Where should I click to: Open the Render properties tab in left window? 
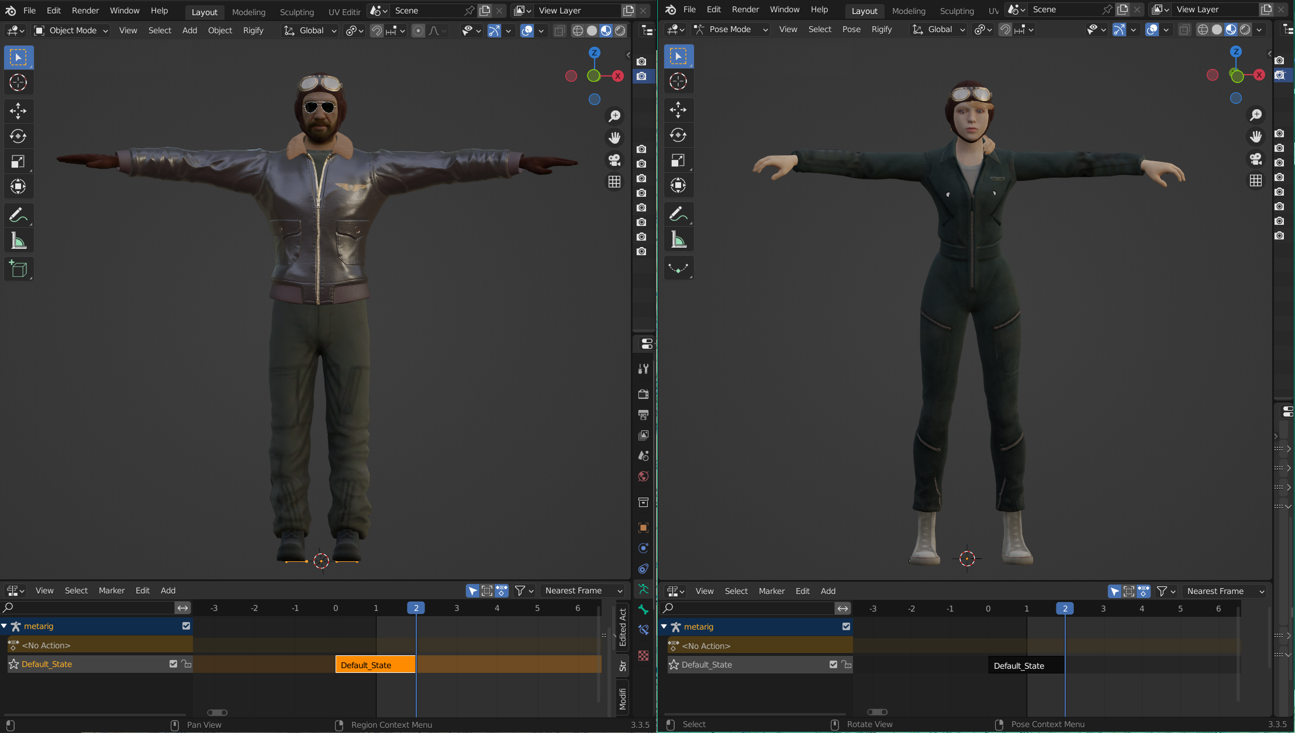pos(643,394)
